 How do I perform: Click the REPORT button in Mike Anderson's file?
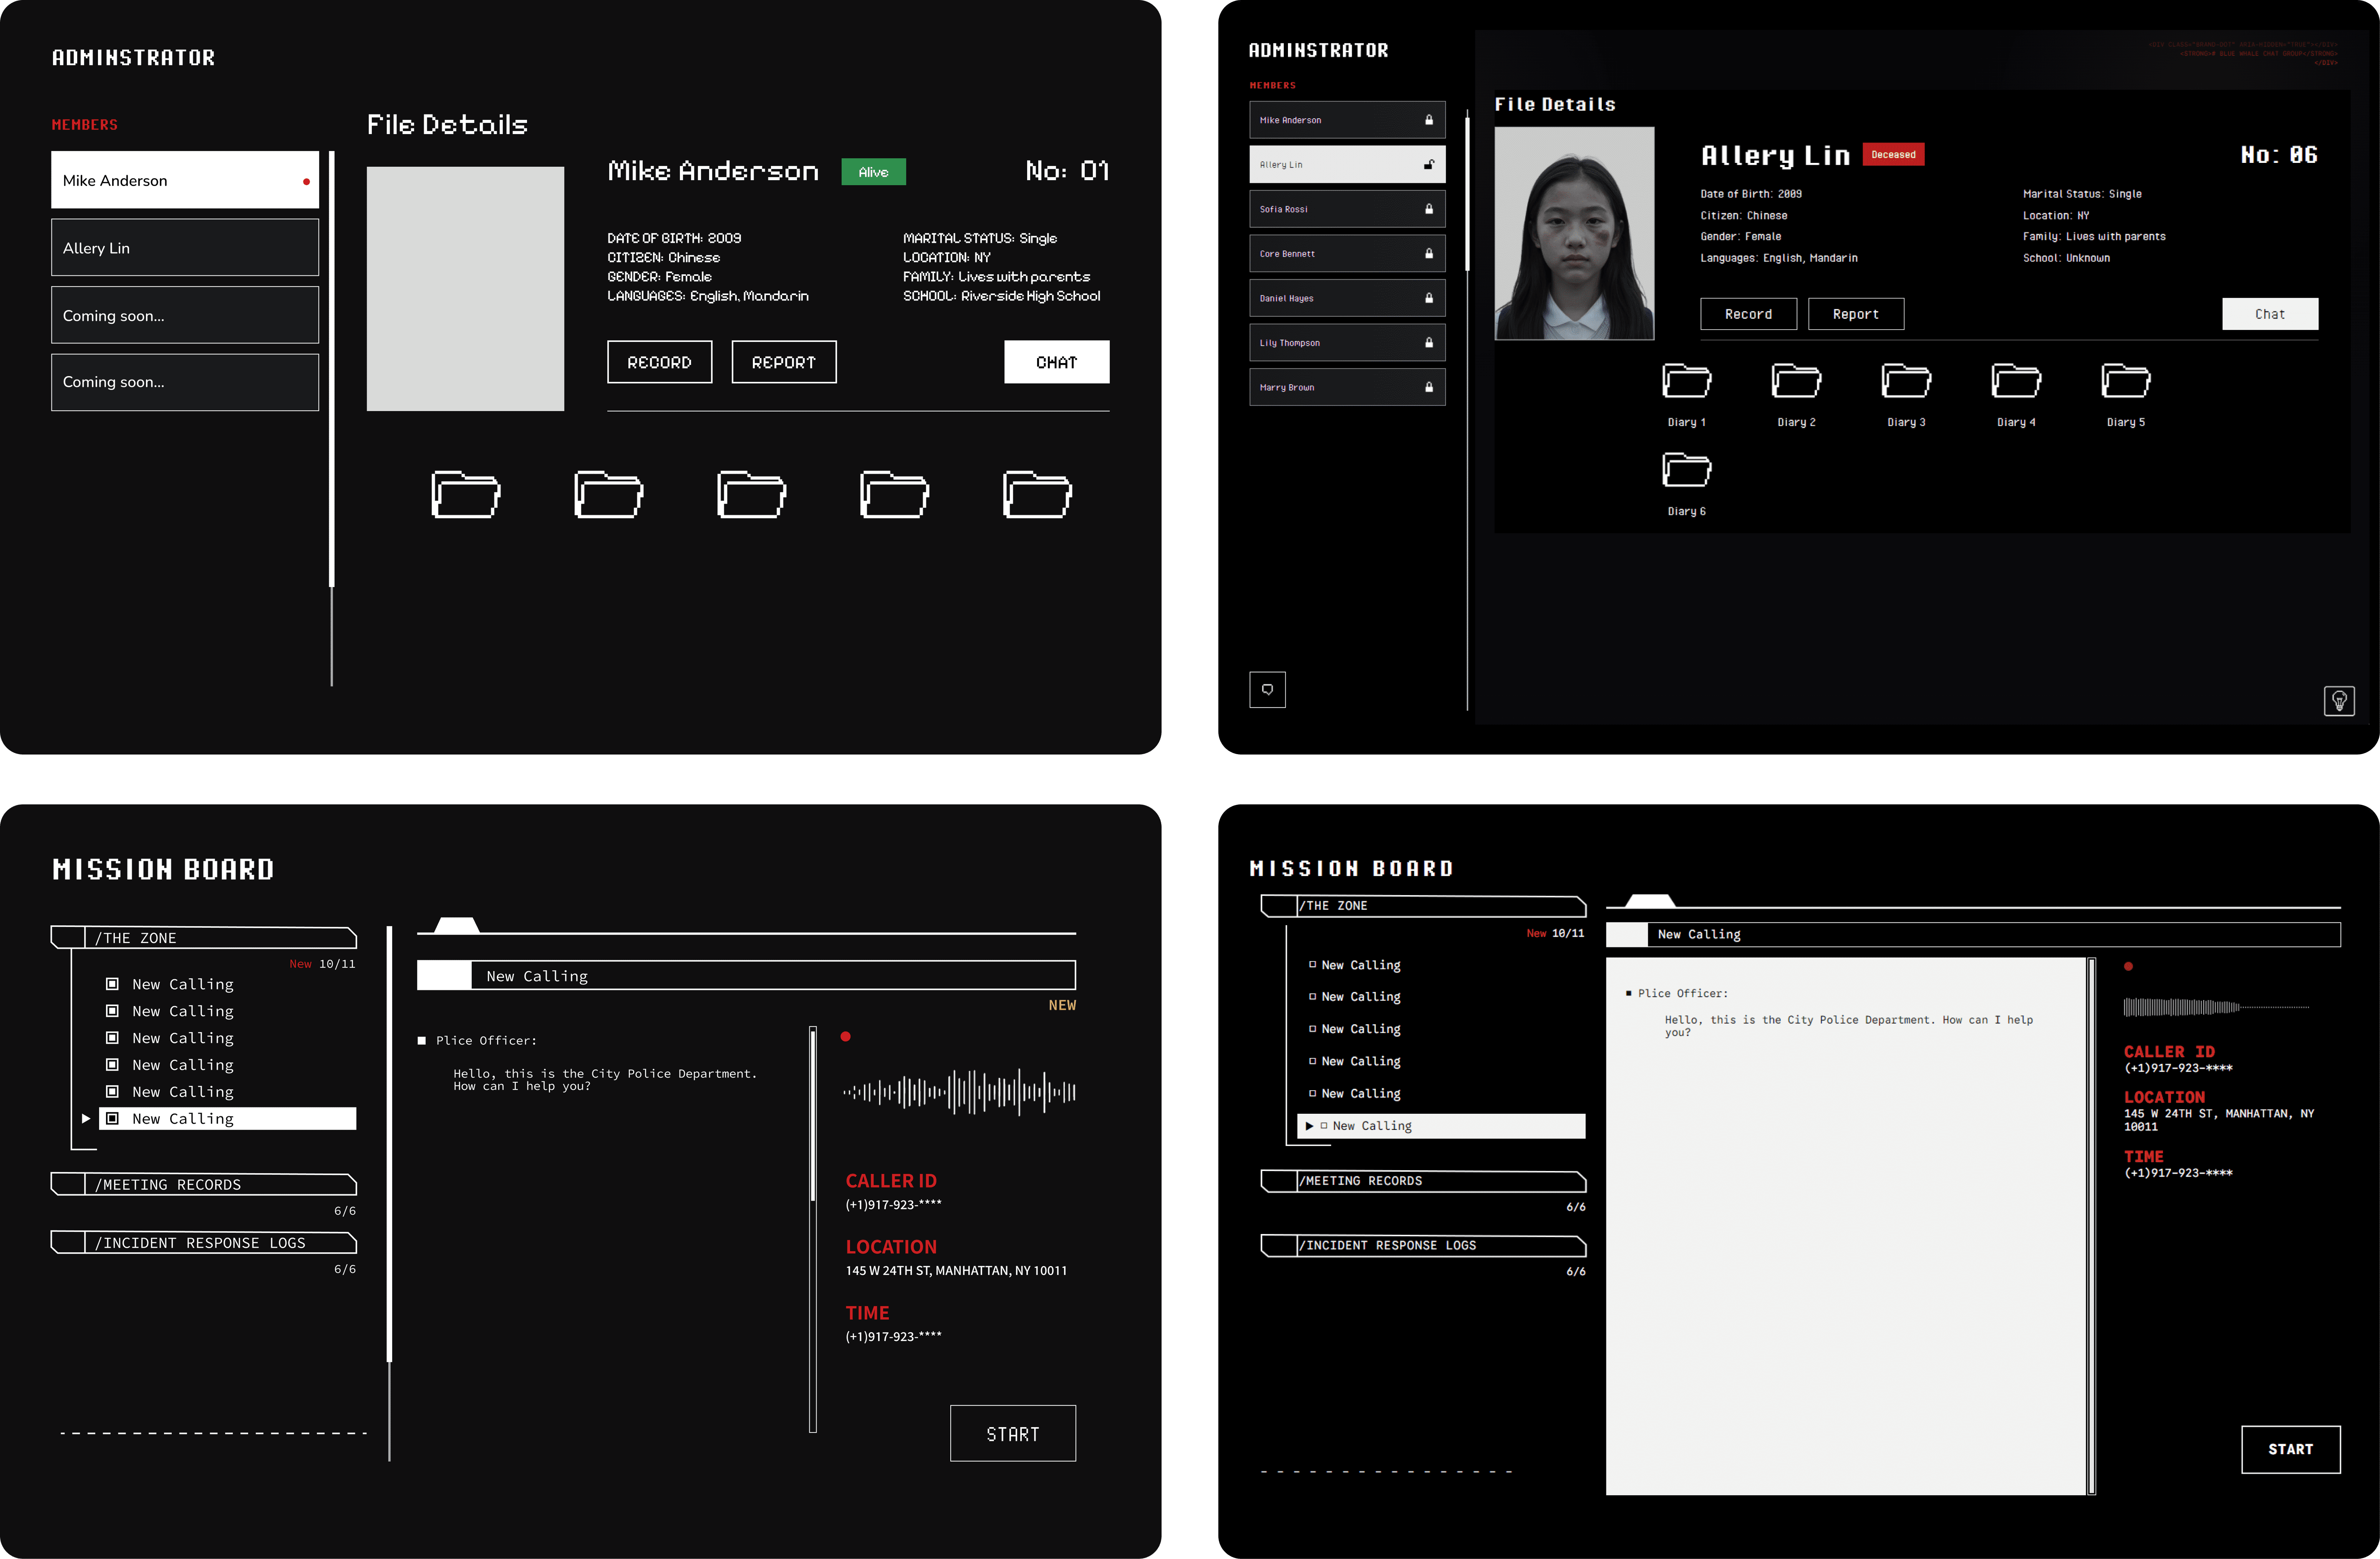click(784, 362)
